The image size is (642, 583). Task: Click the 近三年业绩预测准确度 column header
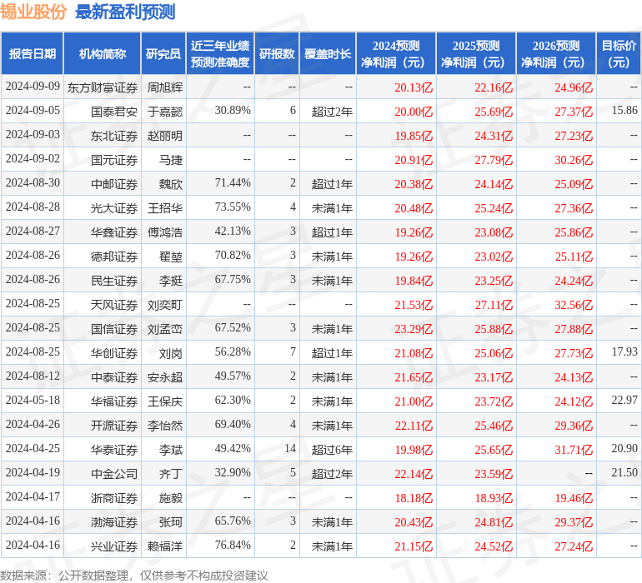pyautogui.click(x=220, y=54)
